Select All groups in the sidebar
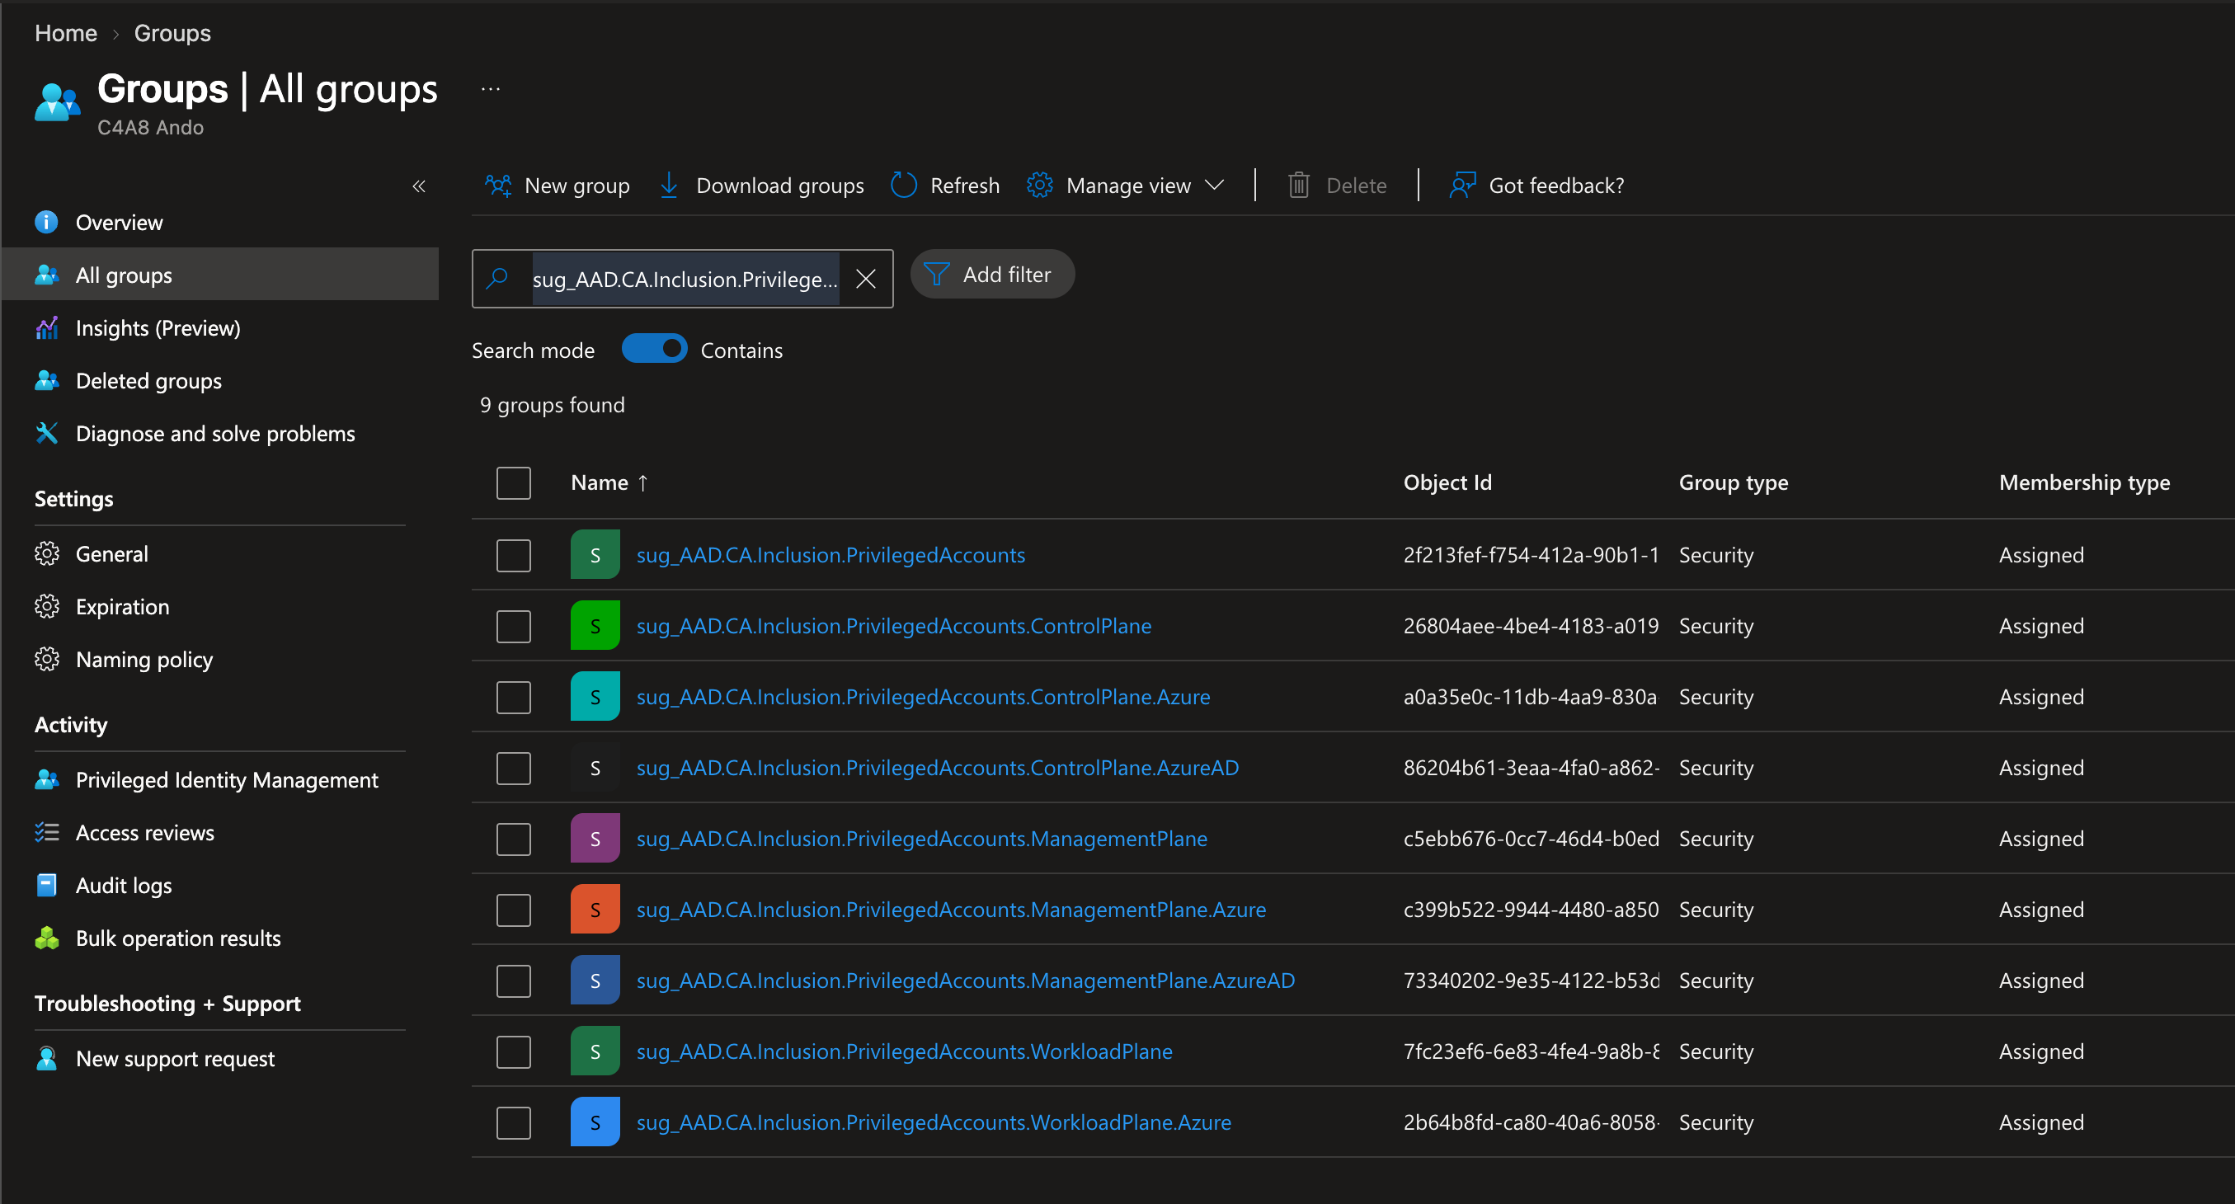 point(219,275)
